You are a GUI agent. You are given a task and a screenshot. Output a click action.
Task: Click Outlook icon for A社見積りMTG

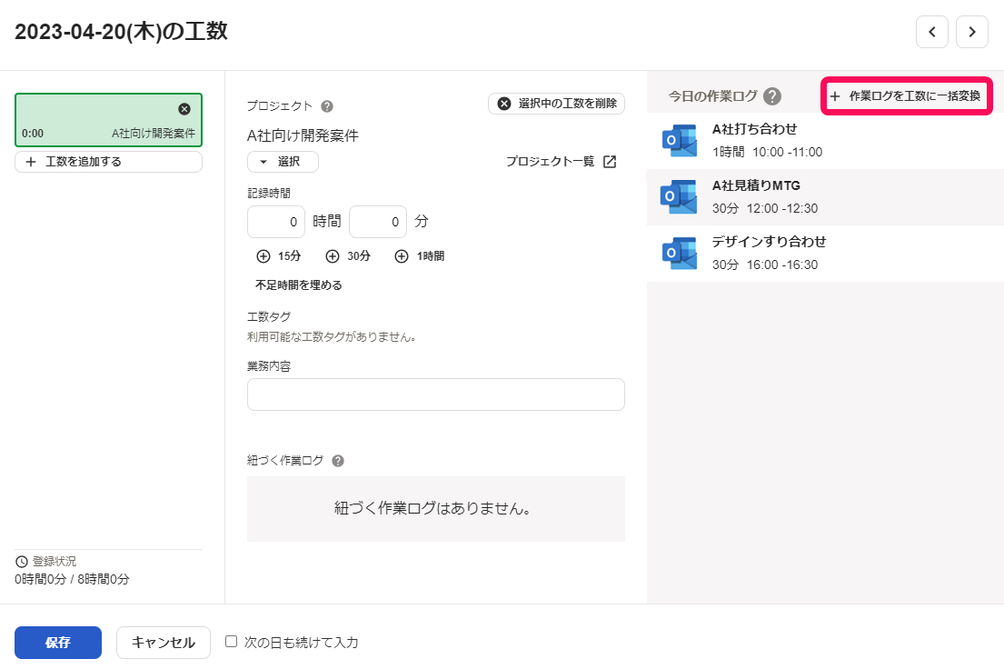[x=680, y=196]
